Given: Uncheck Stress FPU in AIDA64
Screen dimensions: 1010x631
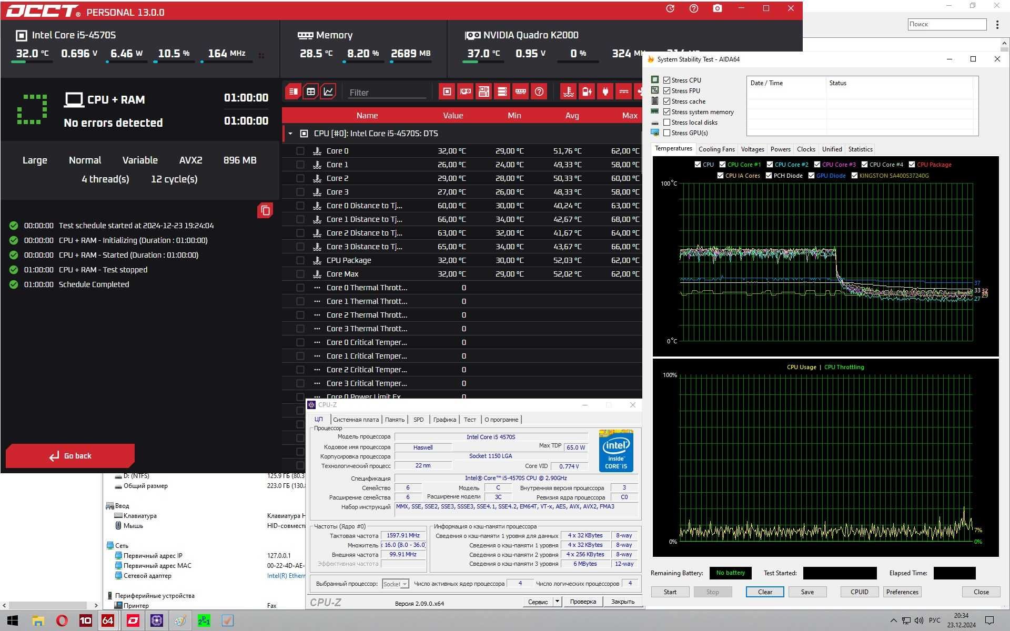Looking at the screenshot, I should 666,90.
